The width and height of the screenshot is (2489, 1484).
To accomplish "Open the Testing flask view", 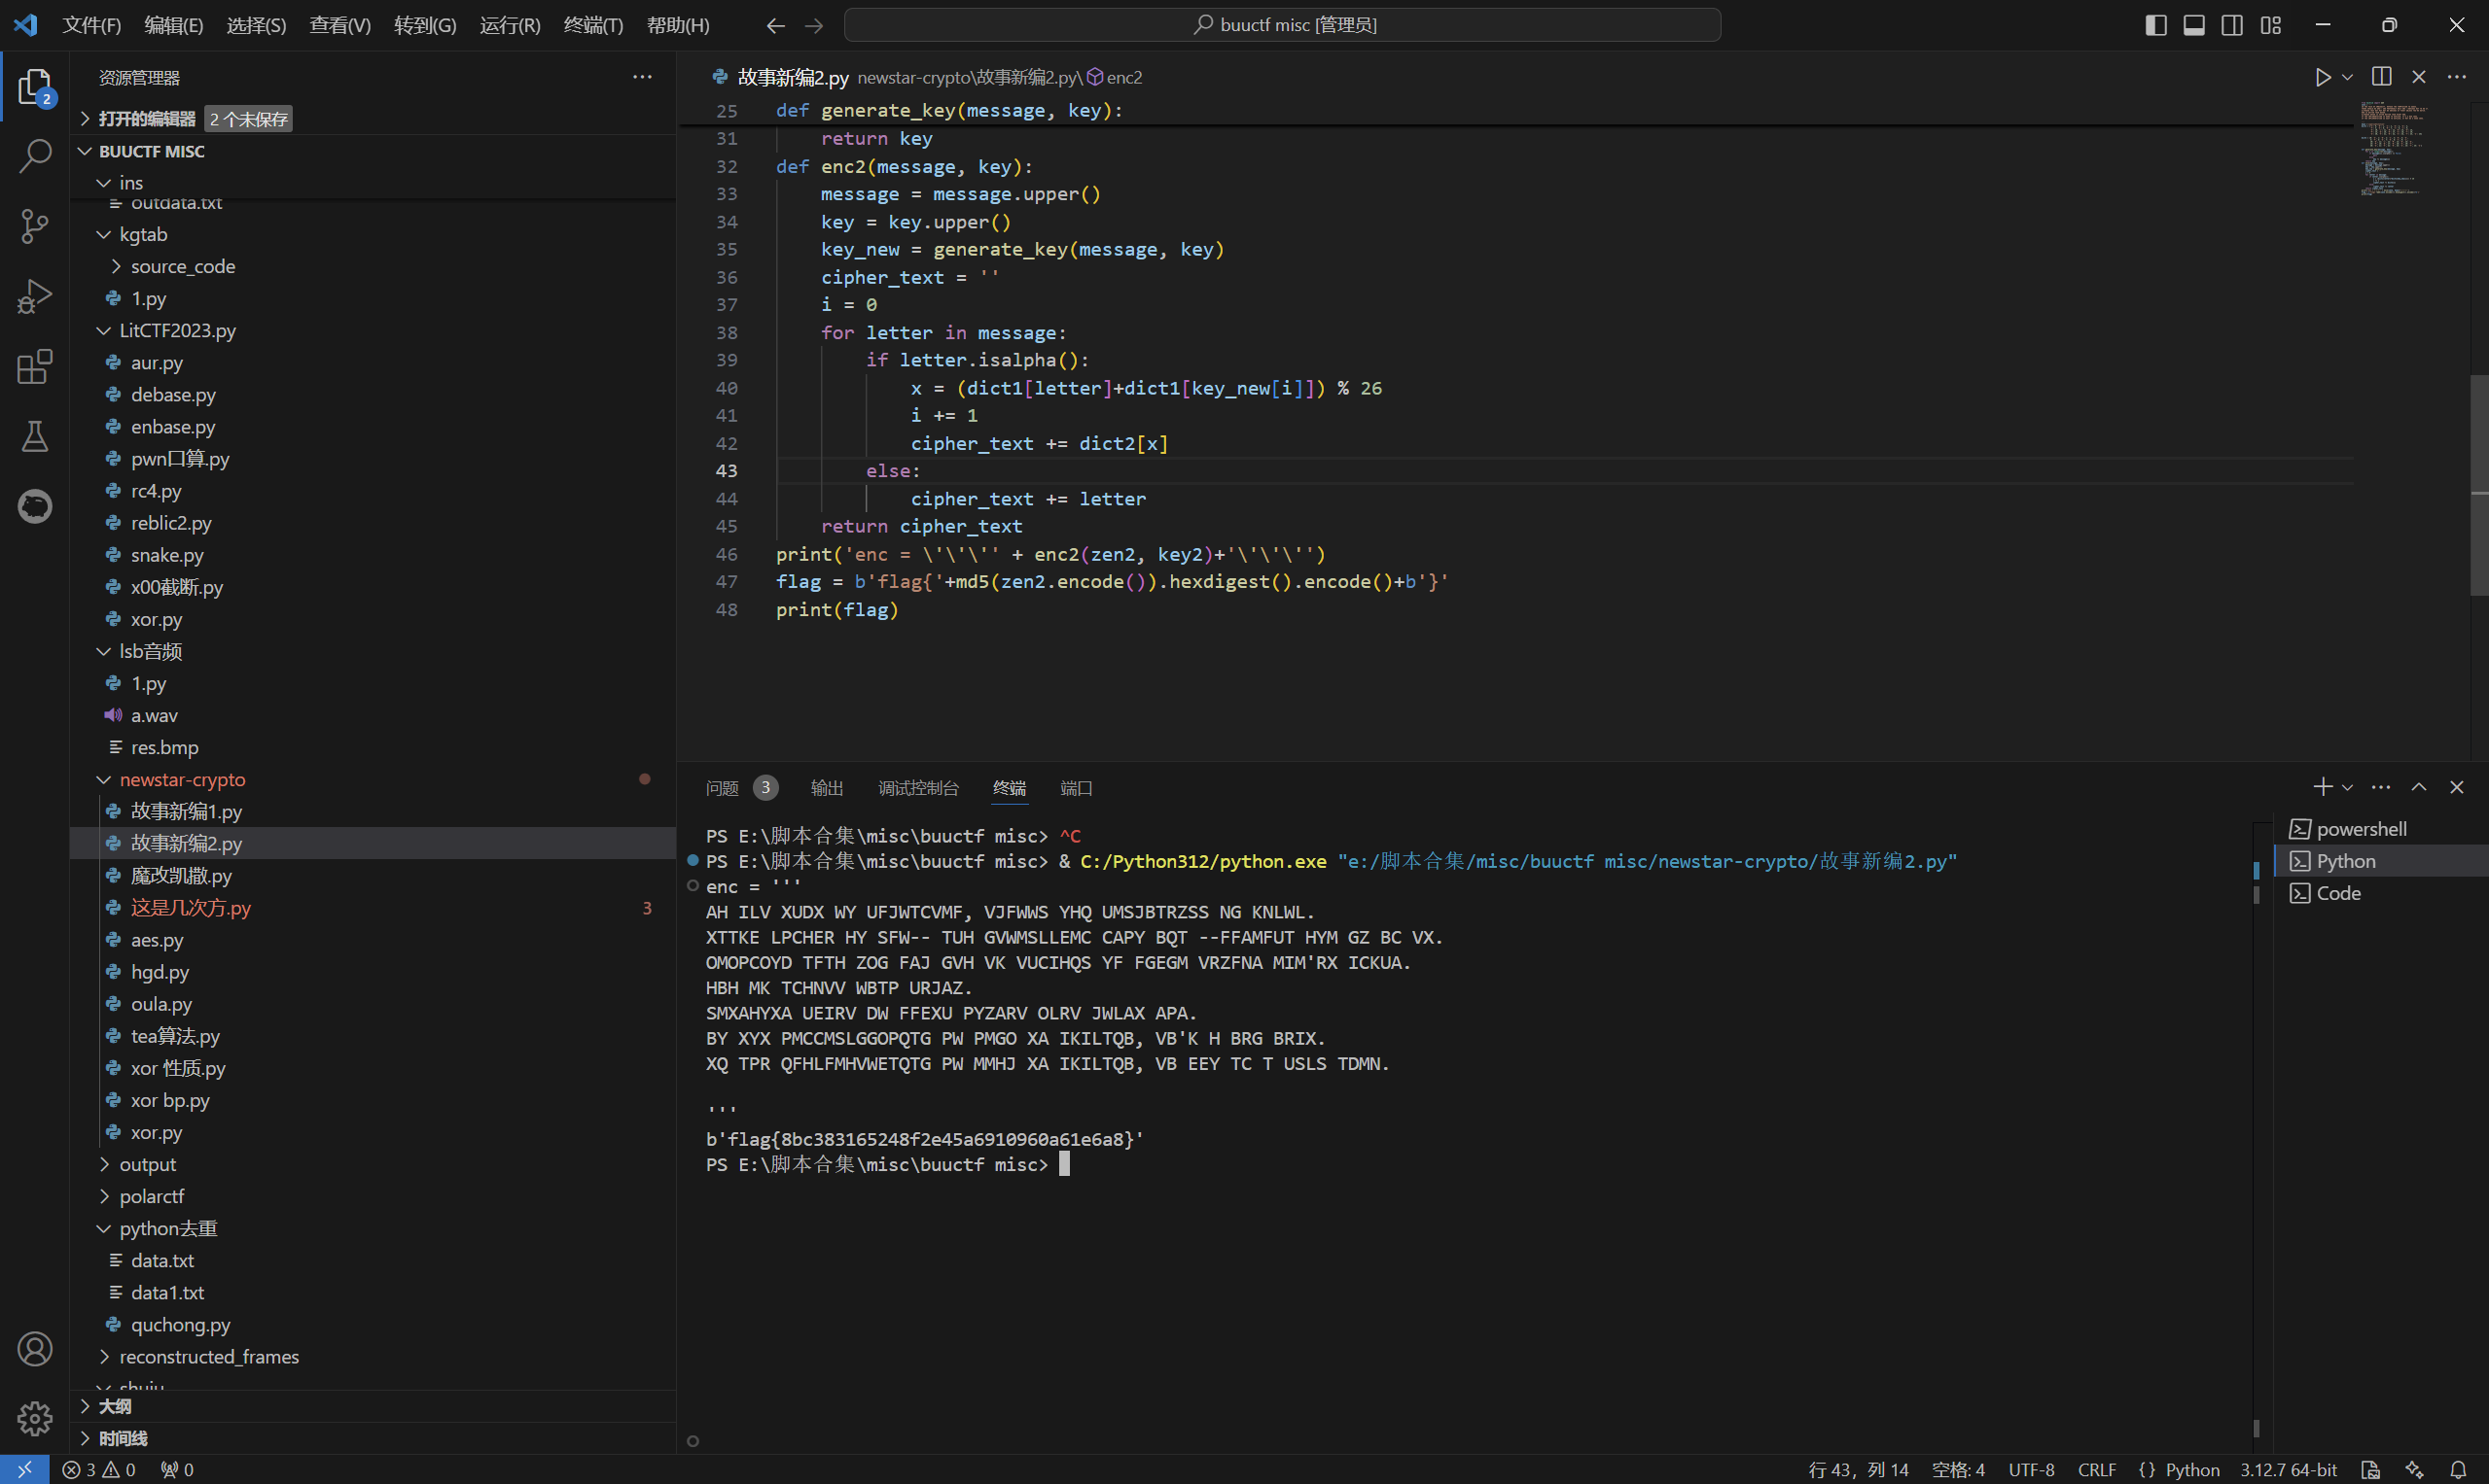I will [35, 436].
